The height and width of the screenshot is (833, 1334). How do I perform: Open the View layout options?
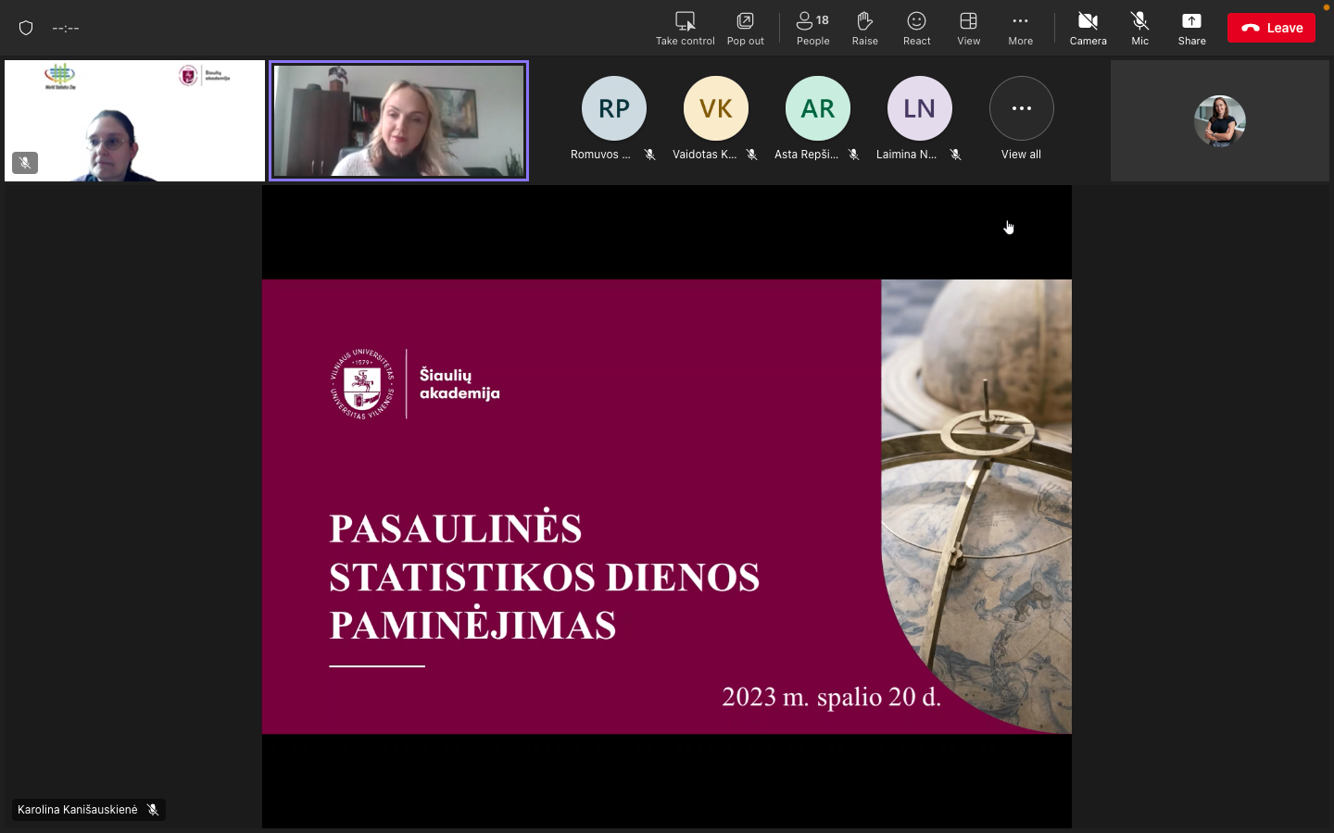coord(968,28)
